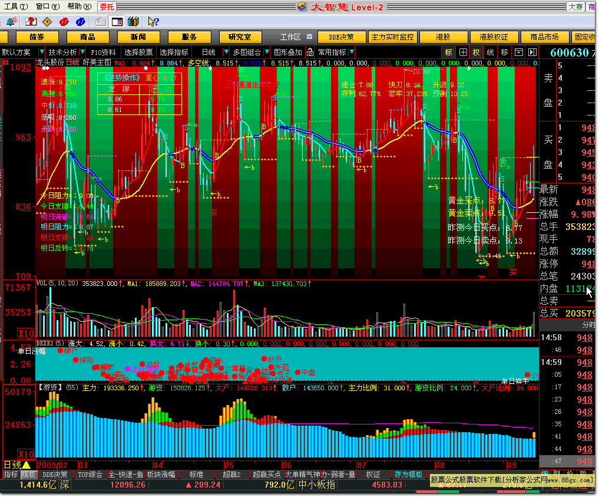Click the 大智慧 logo icon in title bar
599x497 pixels.
coord(302,6)
